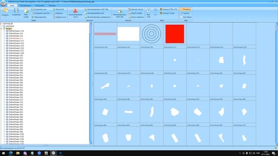Select DefineShape (35) in the tree

(x=16, y=55)
